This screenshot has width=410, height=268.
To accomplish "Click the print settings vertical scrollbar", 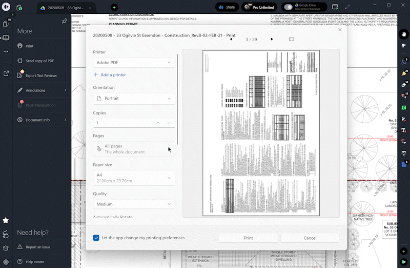I will click(x=177, y=99).
